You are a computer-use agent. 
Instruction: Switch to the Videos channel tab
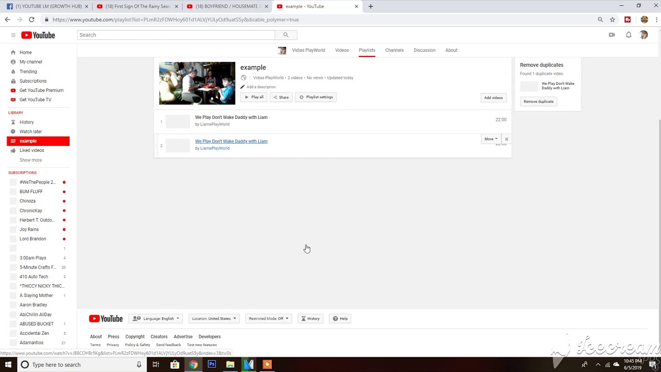click(342, 50)
